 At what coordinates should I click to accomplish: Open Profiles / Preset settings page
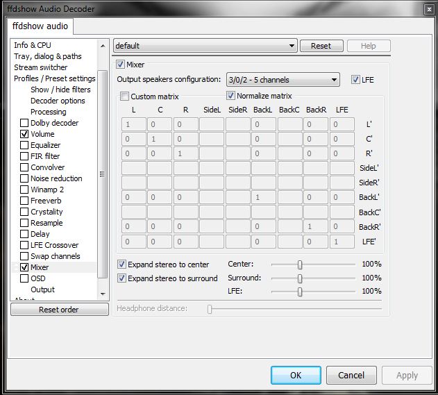55,78
